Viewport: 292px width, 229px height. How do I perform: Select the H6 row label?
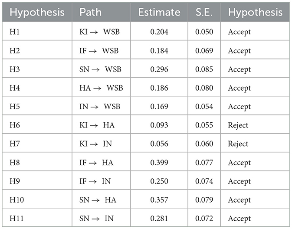tap(14, 125)
